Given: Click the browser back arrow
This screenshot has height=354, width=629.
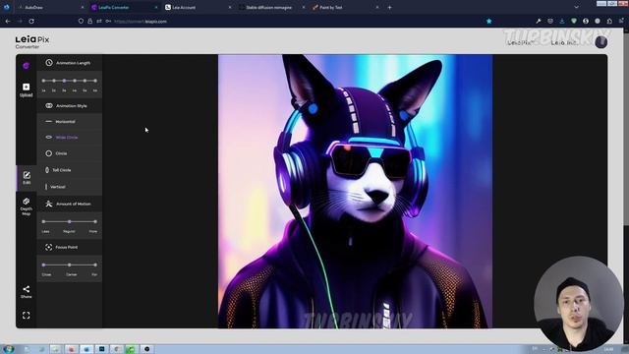Looking at the screenshot, I should click(x=8, y=22).
